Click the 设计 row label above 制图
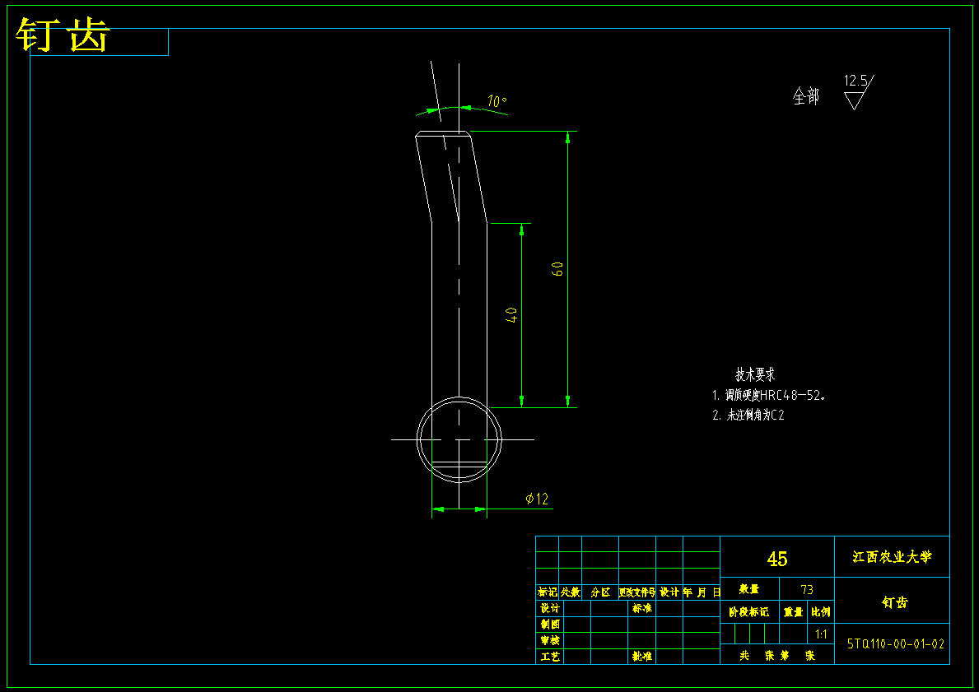979x692 pixels. 550,608
